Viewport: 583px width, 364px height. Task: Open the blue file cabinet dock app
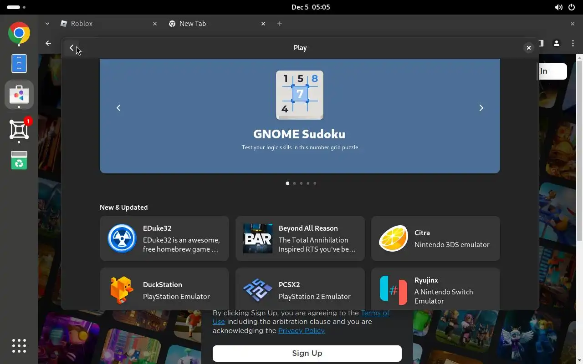(19, 64)
